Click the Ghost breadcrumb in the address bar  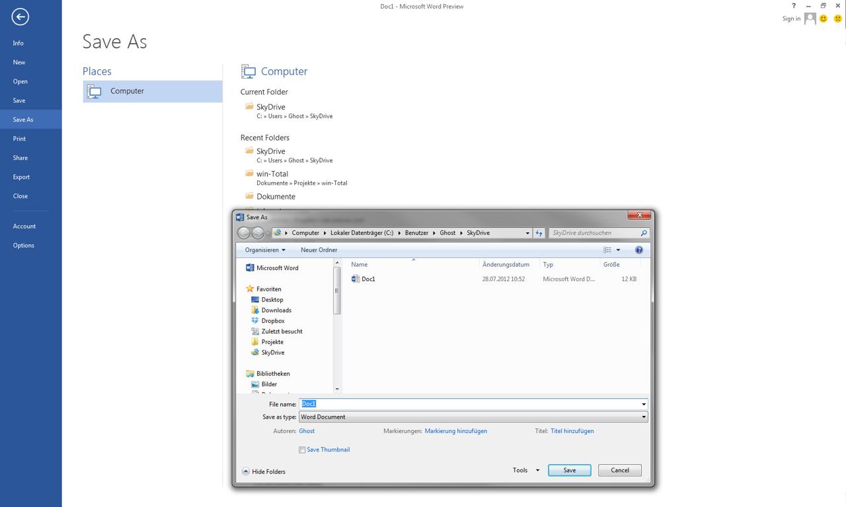coord(448,233)
